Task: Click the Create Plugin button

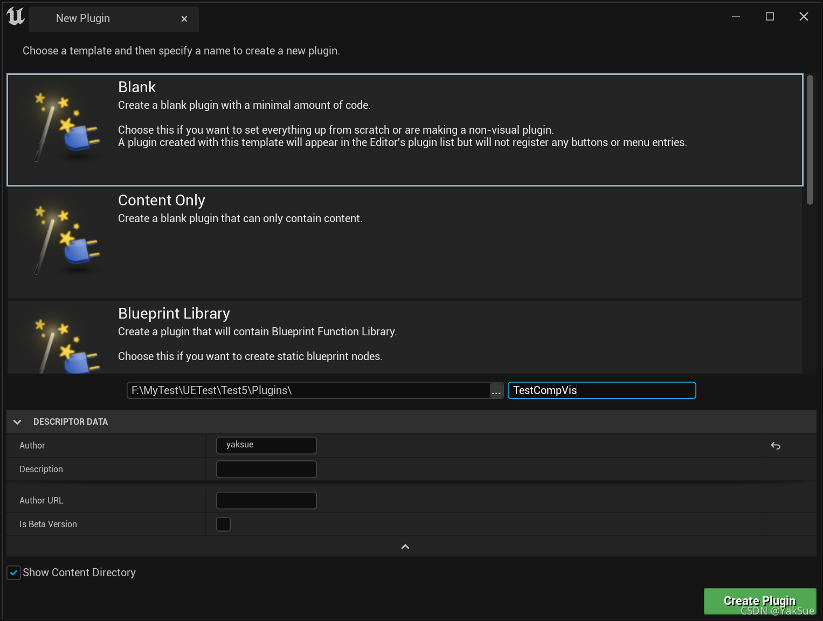Action: tap(760, 601)
